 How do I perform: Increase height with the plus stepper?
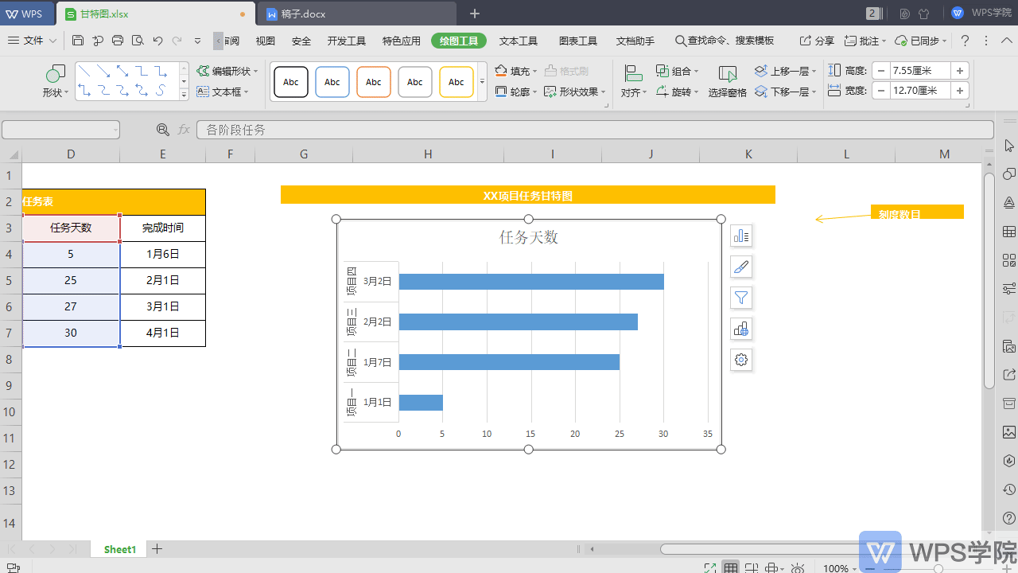(x=960, y=70)
